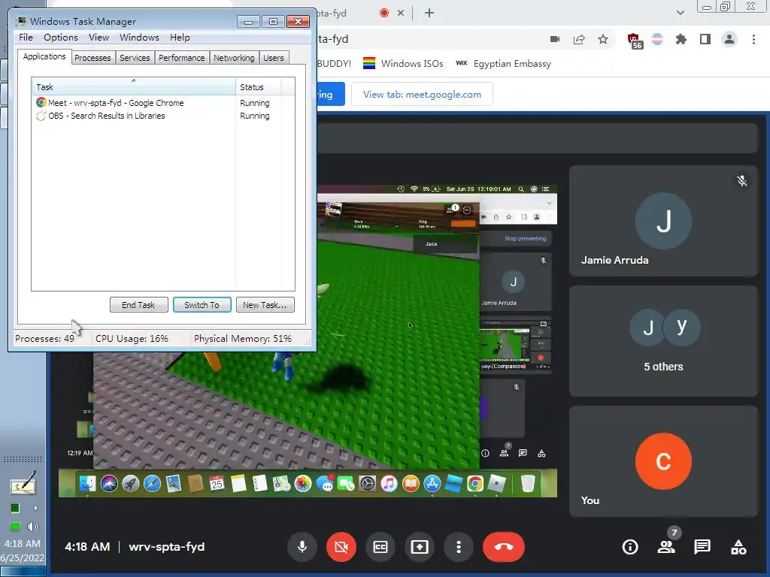Screen dimensions: 770x577
Task: Click the pen tablet input panel icon
Action: coord(23,483)
